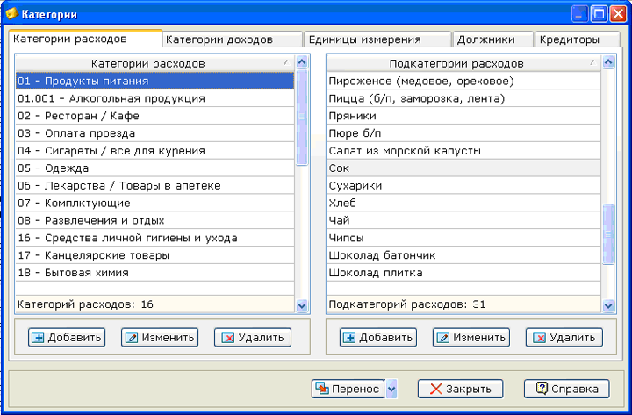
Task: Click Добавить under the expense categories list
Action: click(67, 337)
